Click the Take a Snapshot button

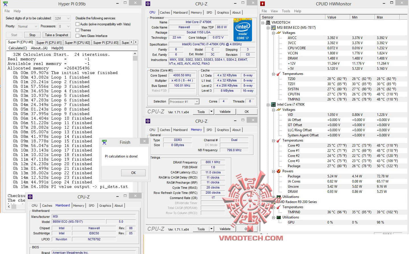[x=57, y=35]
